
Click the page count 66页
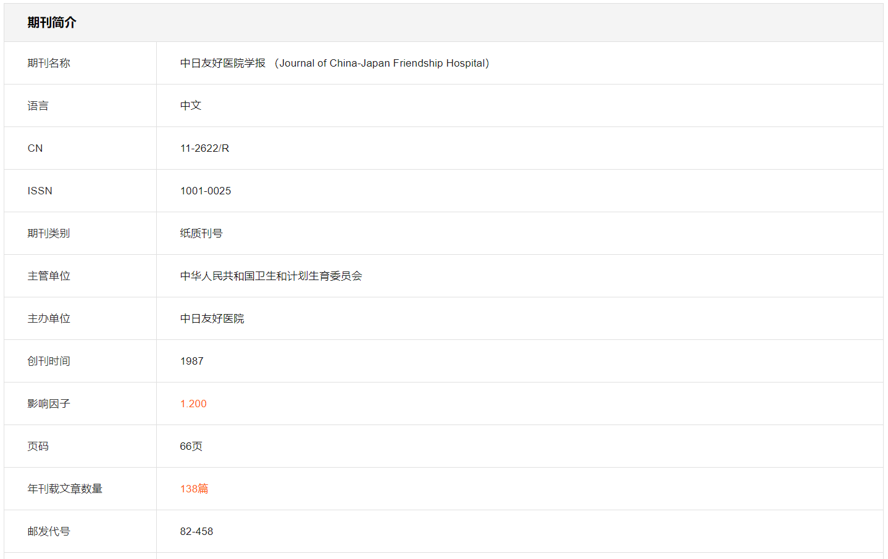tap(191, 446)
